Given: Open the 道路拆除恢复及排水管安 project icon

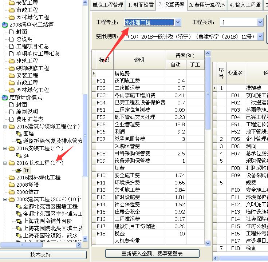Looking at the screenshot, I should coord(19,141).
